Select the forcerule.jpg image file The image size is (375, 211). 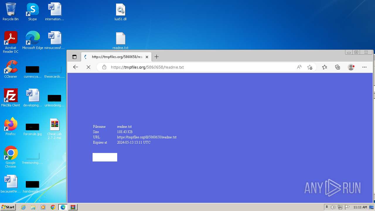[x=33, y=129]
